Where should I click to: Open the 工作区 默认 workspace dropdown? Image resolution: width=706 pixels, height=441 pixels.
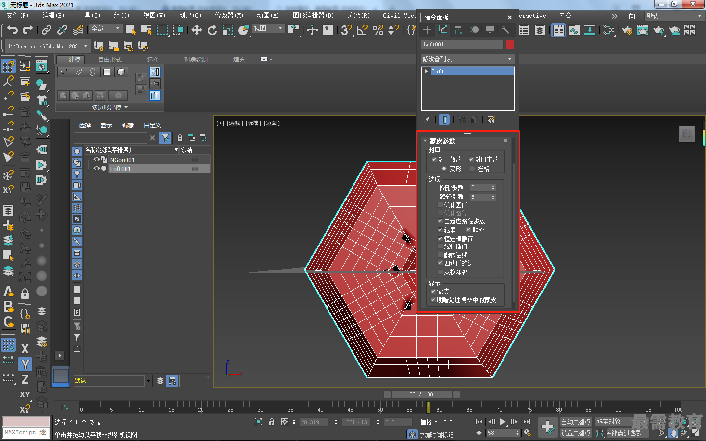(674, 16)
